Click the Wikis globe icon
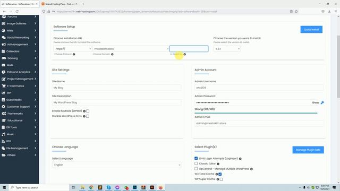 click(x=4, y=31)
